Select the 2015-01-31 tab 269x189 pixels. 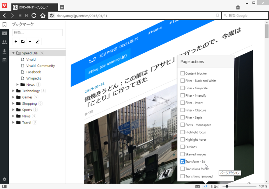pos(35,7)
